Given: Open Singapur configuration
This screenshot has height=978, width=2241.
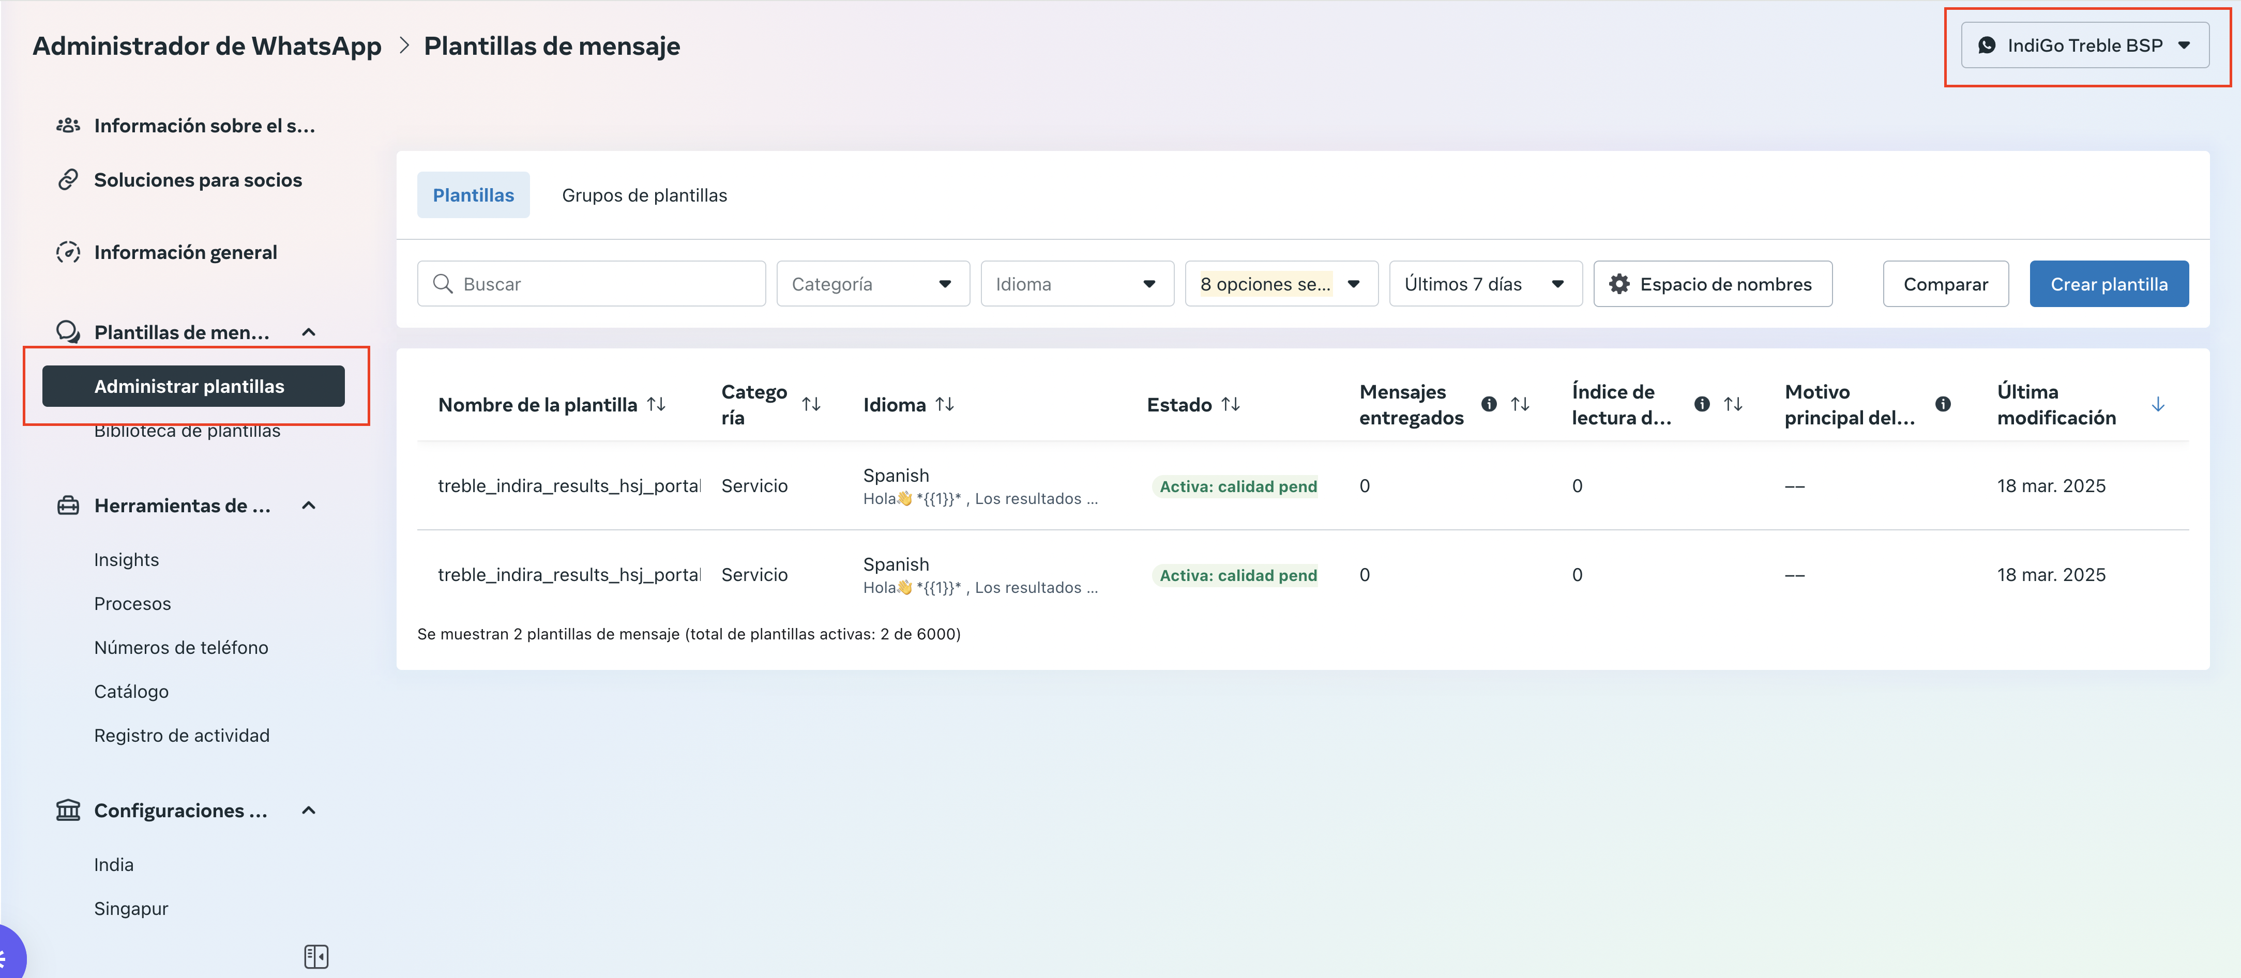Looking at the screenshot, I should pos(131,908).
